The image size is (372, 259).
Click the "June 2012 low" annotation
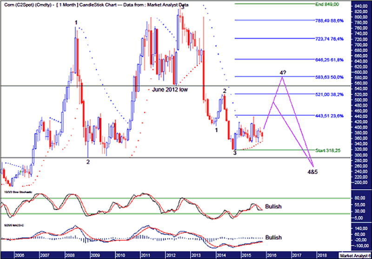170,90
